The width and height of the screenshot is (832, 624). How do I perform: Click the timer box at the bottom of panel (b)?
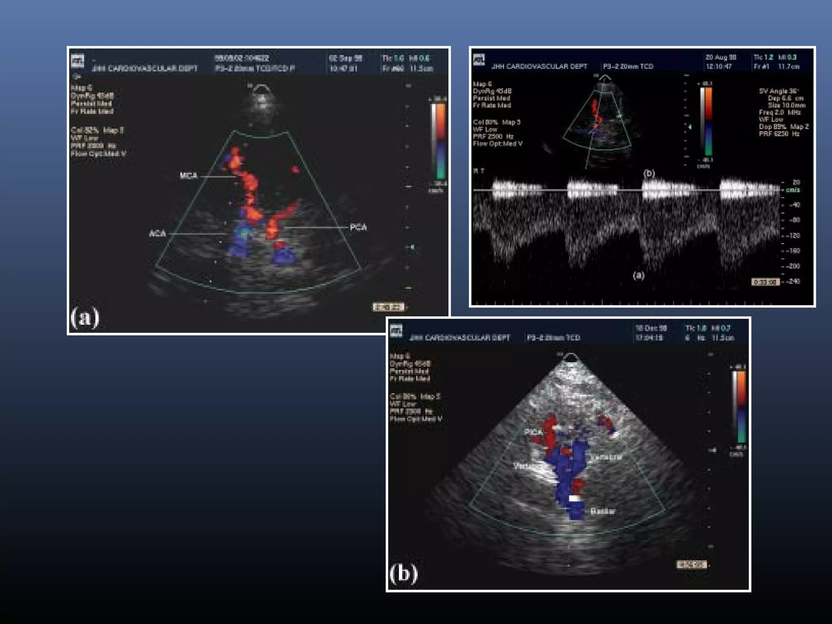(691, 564)
